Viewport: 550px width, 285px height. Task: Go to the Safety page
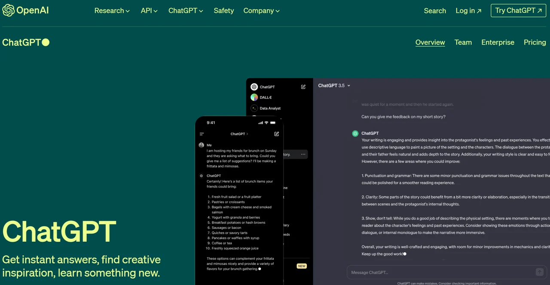(224, 11)
